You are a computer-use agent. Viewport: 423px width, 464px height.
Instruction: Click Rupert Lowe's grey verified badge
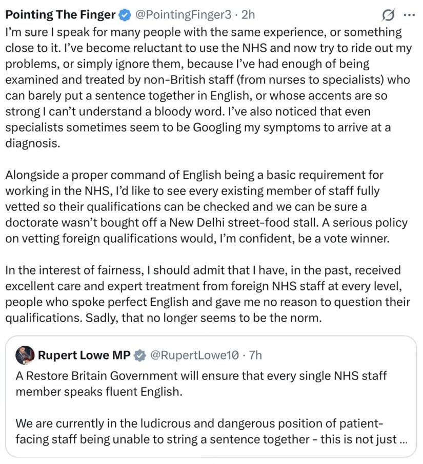tap(139, 355)
